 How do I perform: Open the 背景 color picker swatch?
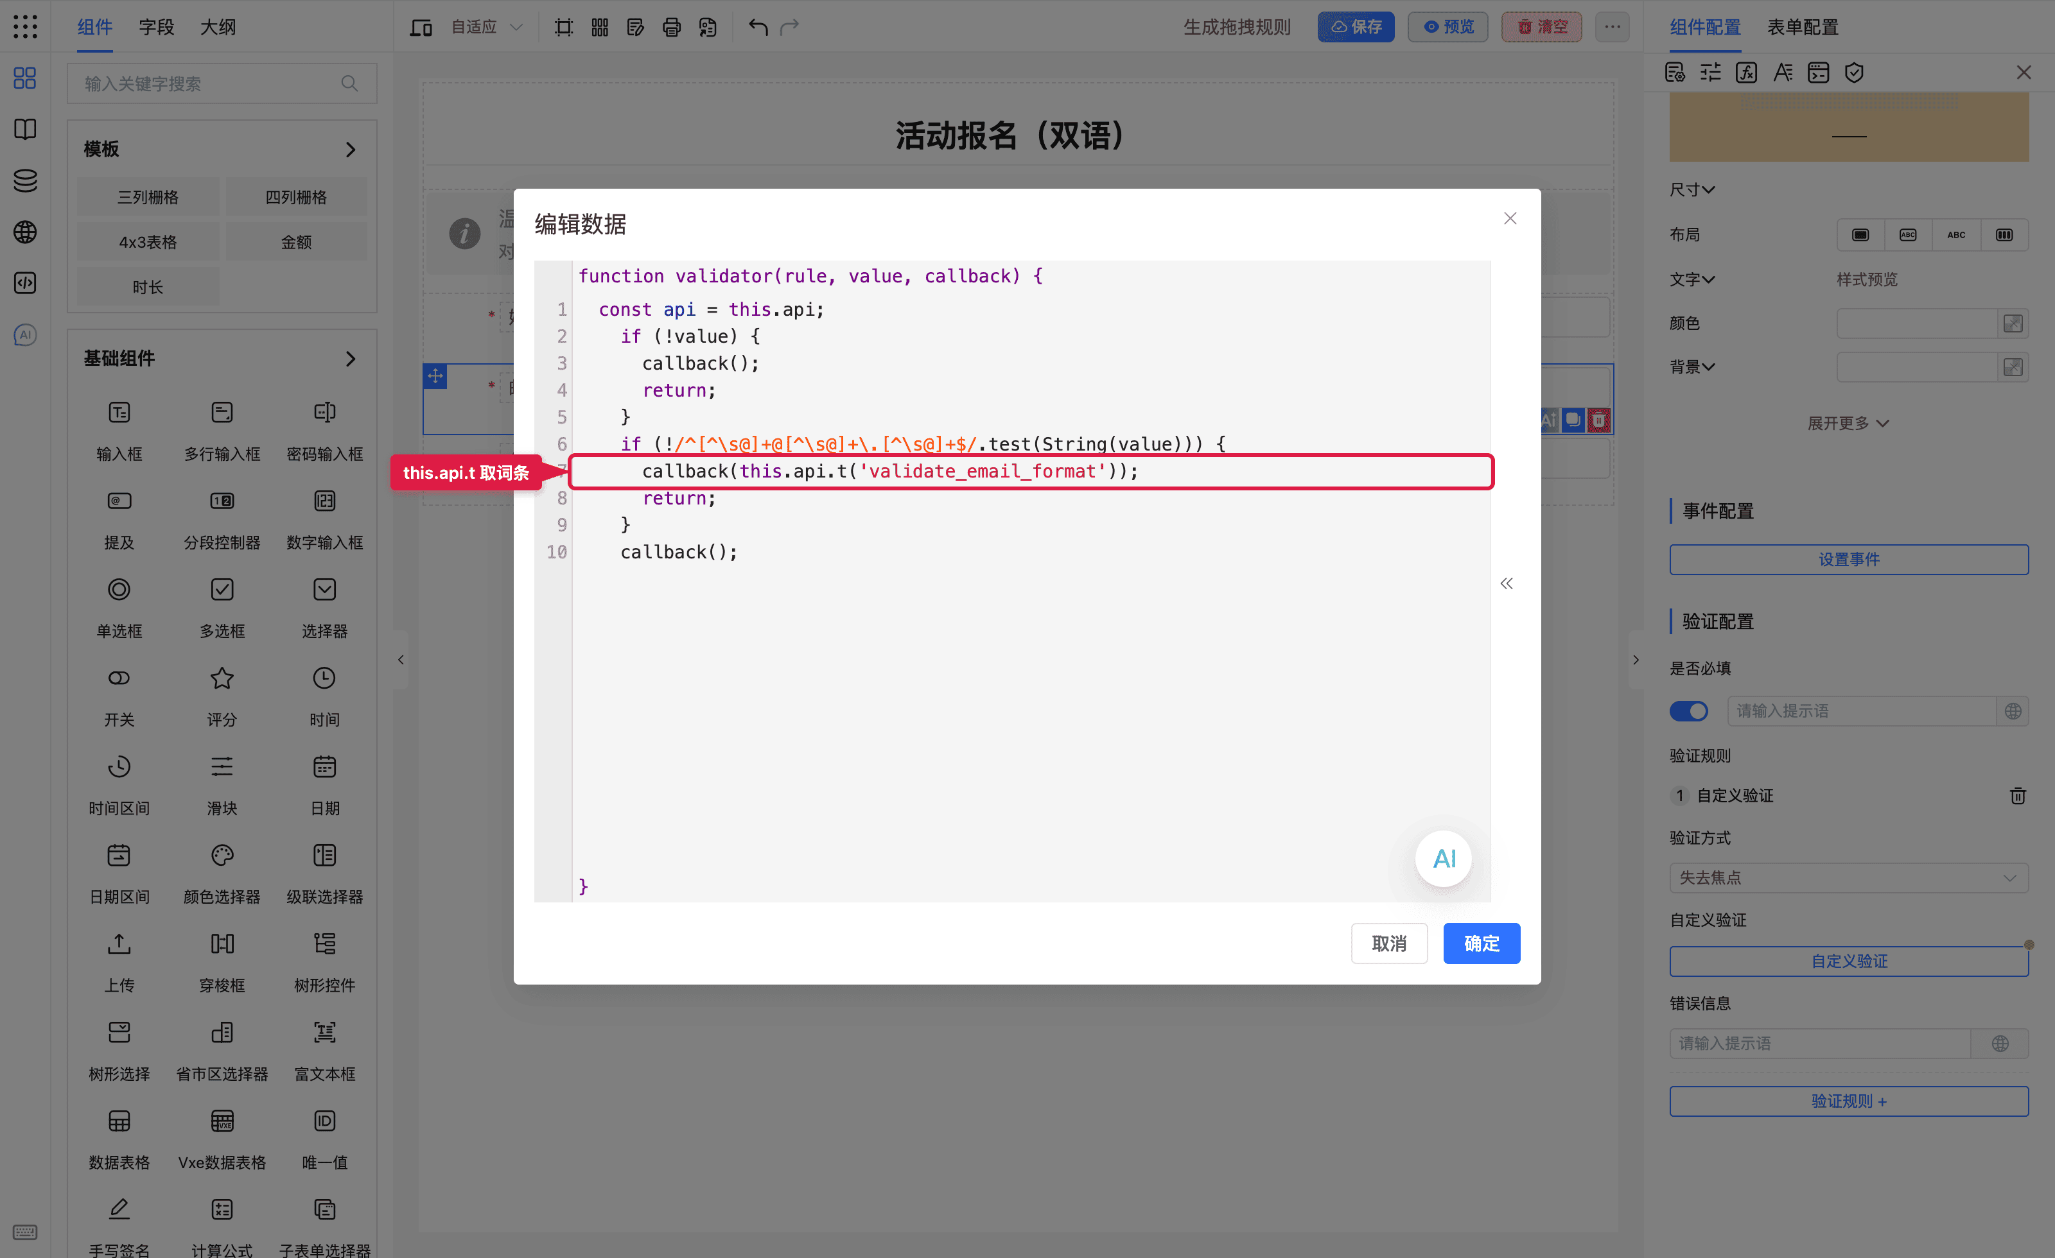(2013, 366)
